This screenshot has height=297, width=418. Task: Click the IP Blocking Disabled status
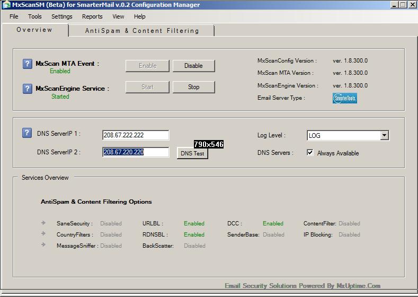click(349, 235)
